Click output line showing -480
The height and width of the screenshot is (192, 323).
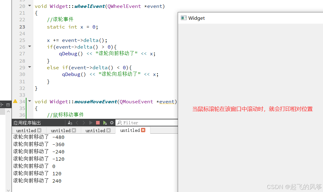click(39, 137)
